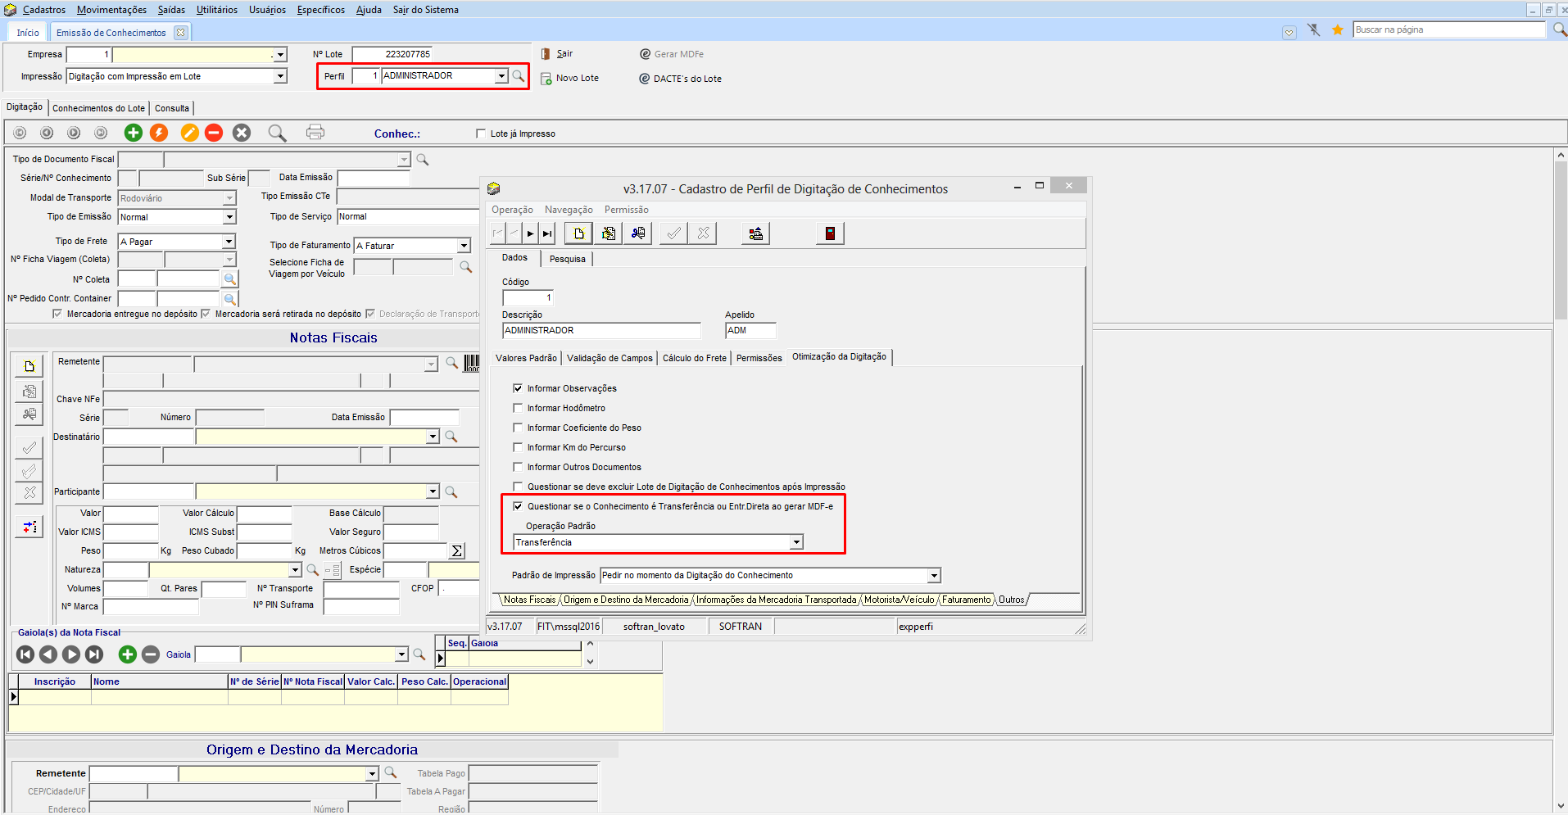Enable Informar Hodômetro checkbox

coord(518,408)
